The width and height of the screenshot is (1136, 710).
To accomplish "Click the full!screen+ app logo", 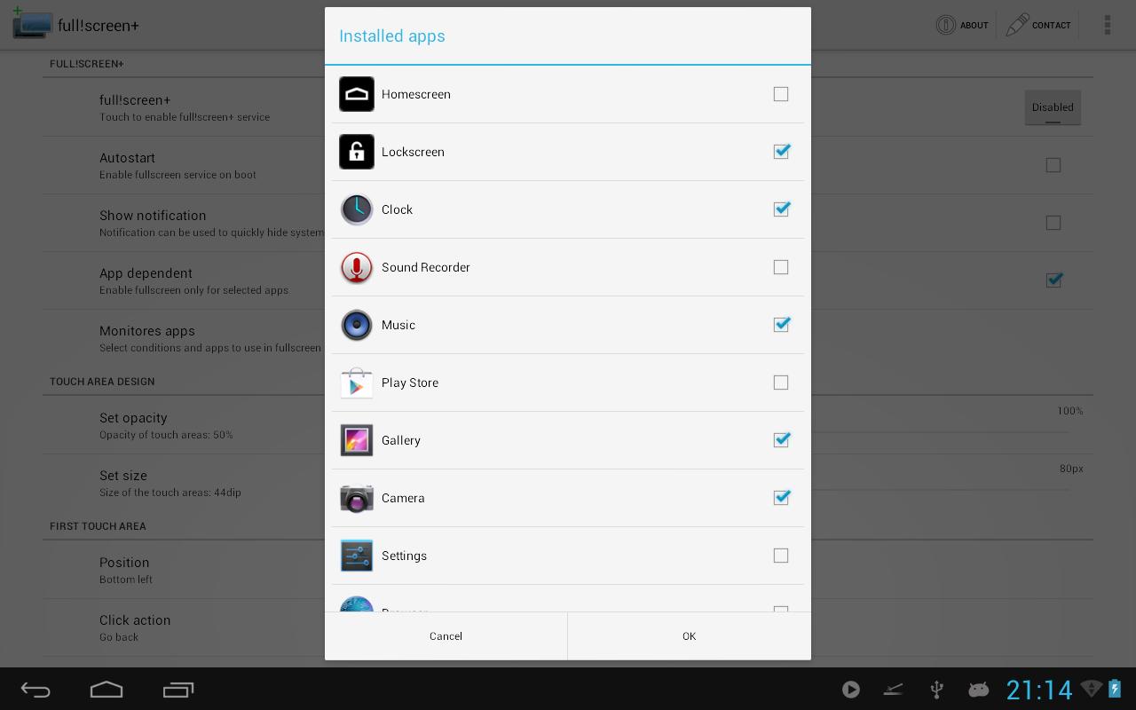I will point(32,24).
